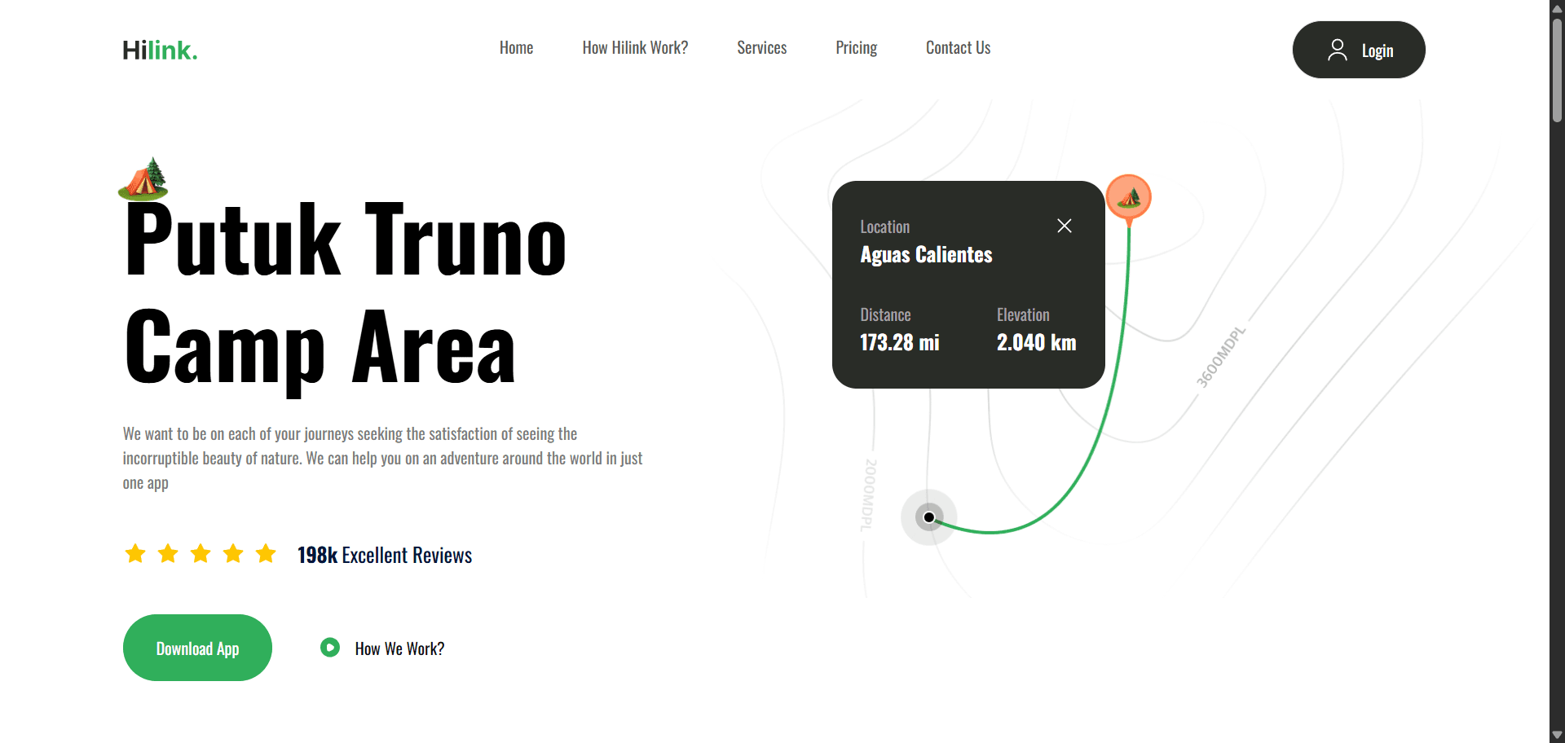
Task: Click the first yellow rating star
Action: point(135,554)
